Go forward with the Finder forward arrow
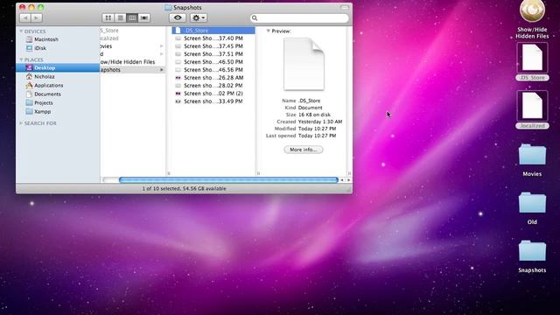This screenshot has width=560, height=315. tap(37, 17)
